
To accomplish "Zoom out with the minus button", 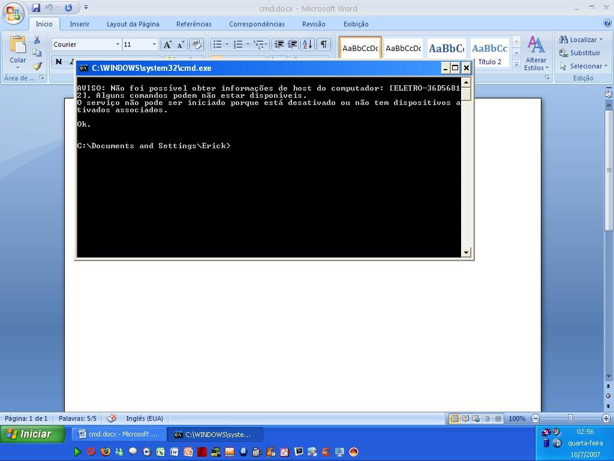I will [535, 418].
